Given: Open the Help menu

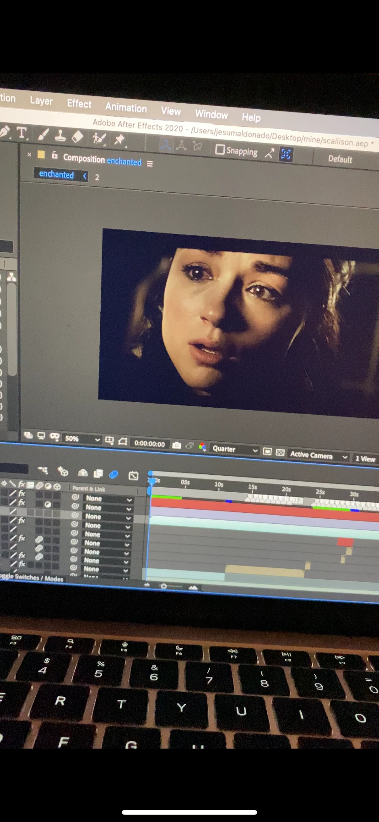Looking at the screenshot, I should (x=251, y=117).
